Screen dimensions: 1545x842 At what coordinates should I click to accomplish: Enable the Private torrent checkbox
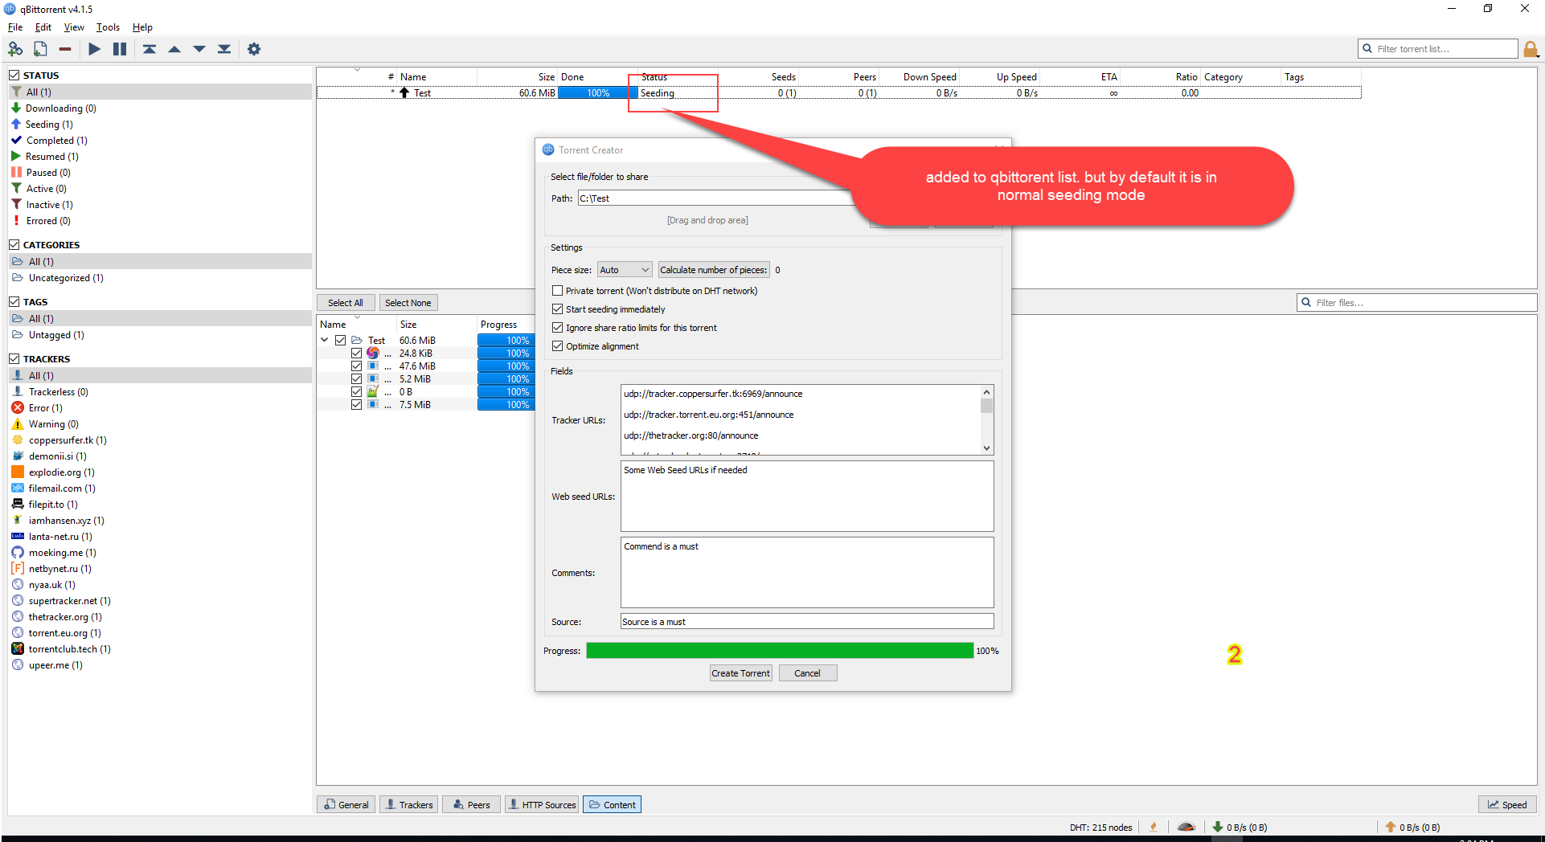pos(557,291)
